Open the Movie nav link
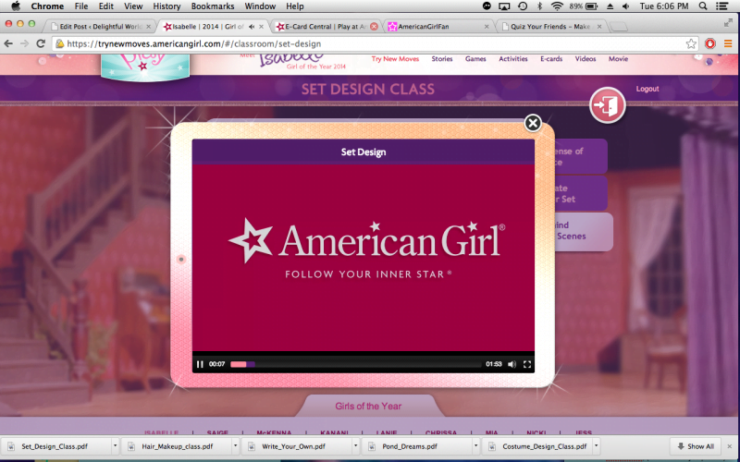Image resolution: width=740 pixels, height=462 pixels. [x=618, y=59]
